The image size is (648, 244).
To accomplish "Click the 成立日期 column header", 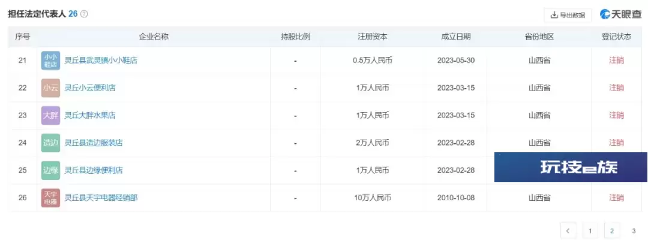I will [x=456, y=37].
